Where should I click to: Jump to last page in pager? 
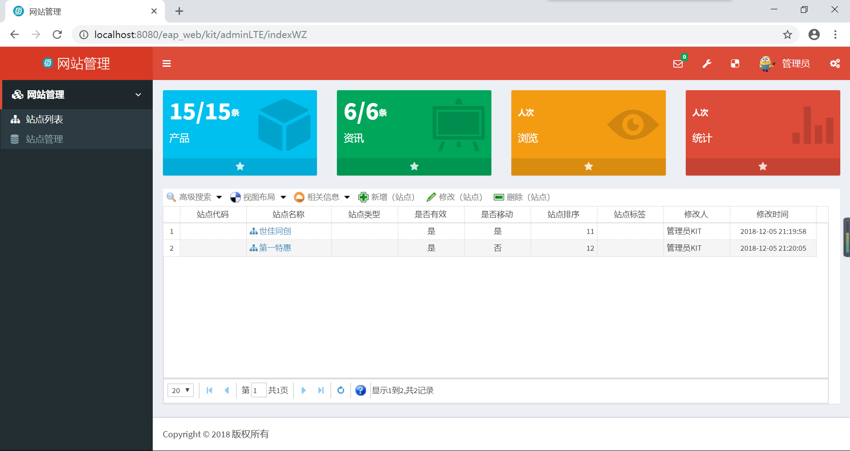point(321,390)
